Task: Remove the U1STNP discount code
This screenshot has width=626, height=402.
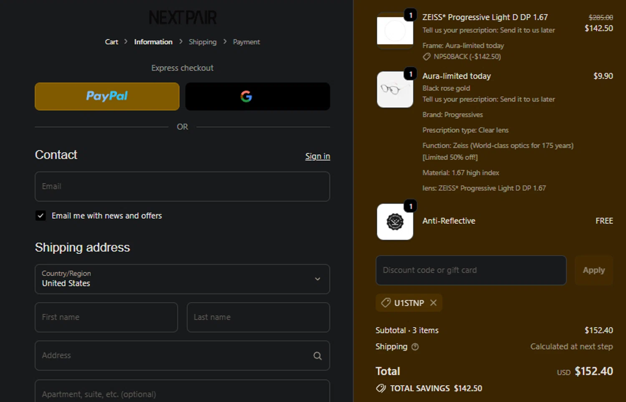Action: (433, 303)
